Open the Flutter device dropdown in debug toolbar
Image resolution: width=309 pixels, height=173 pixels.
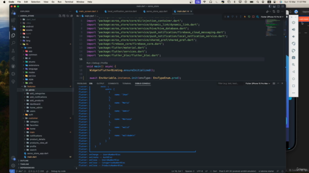272,17
